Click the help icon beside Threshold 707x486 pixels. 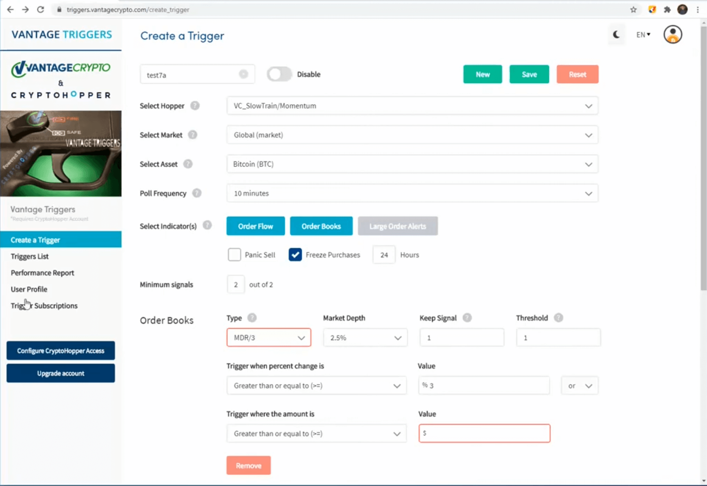(558, 318)
